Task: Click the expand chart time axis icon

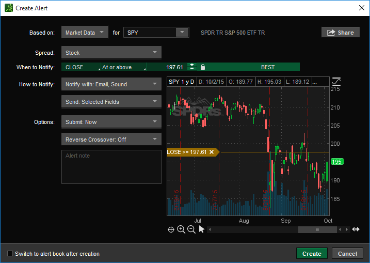Action: [356, 229]
